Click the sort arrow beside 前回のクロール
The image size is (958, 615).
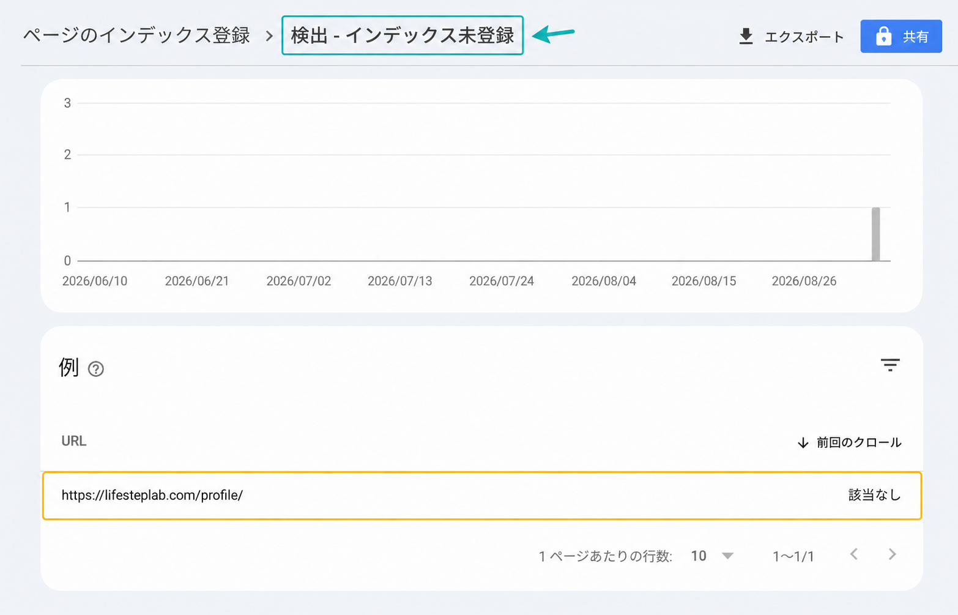[x=803, y=442]
